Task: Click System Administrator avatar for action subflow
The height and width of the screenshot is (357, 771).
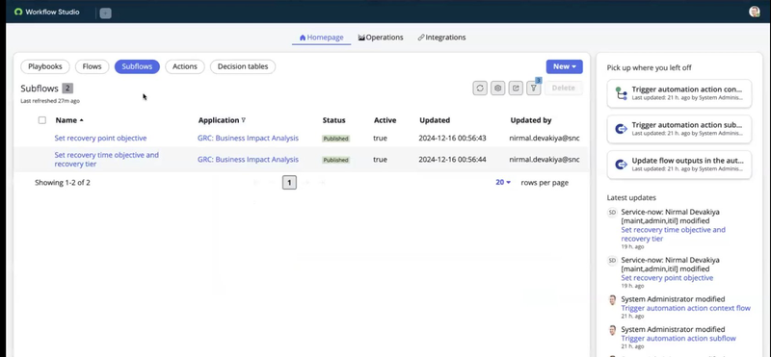Action: (612, 330)
